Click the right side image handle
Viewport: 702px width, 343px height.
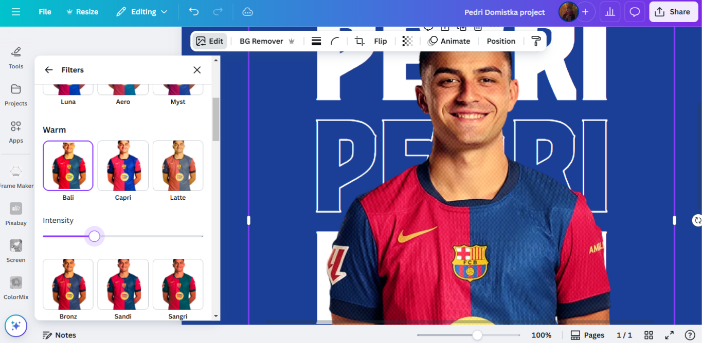click(x=674, y=220)
